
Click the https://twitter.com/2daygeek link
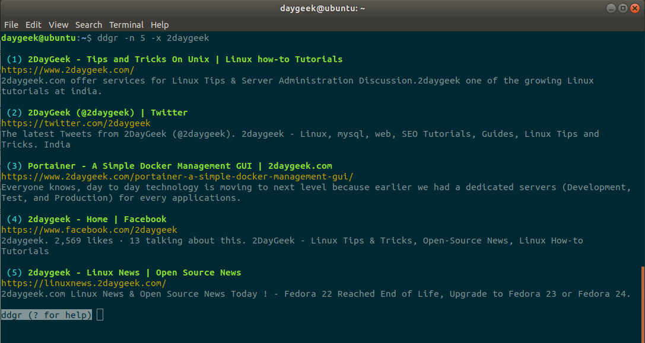pyautogui.click(x=76, y=123)
